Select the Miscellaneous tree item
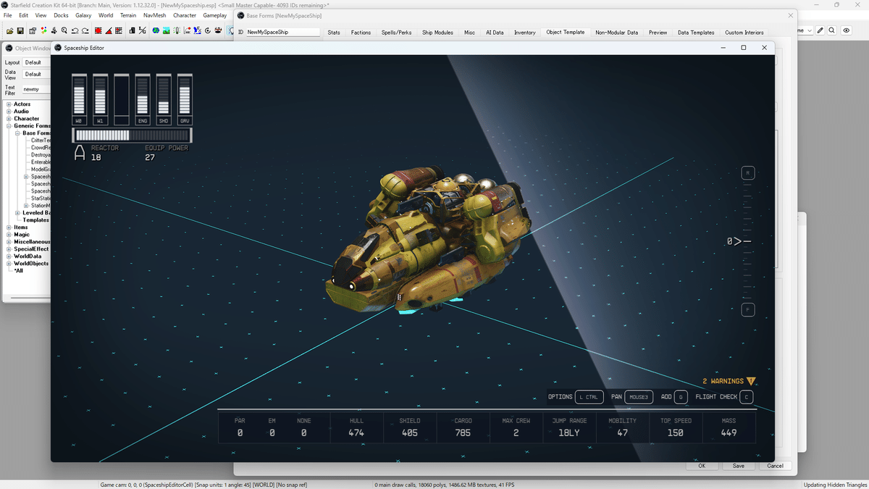 [x=32, y=242]
